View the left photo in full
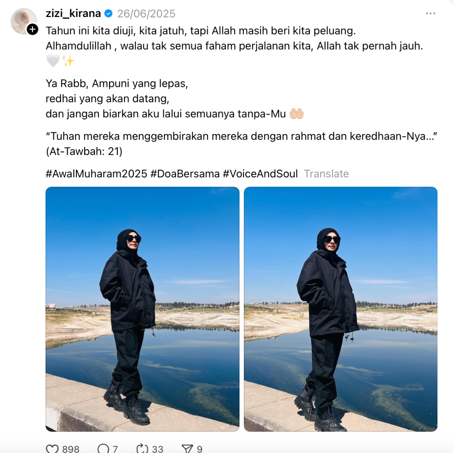Viewport: 453px width, 453px height. click(x=142, y=309)
